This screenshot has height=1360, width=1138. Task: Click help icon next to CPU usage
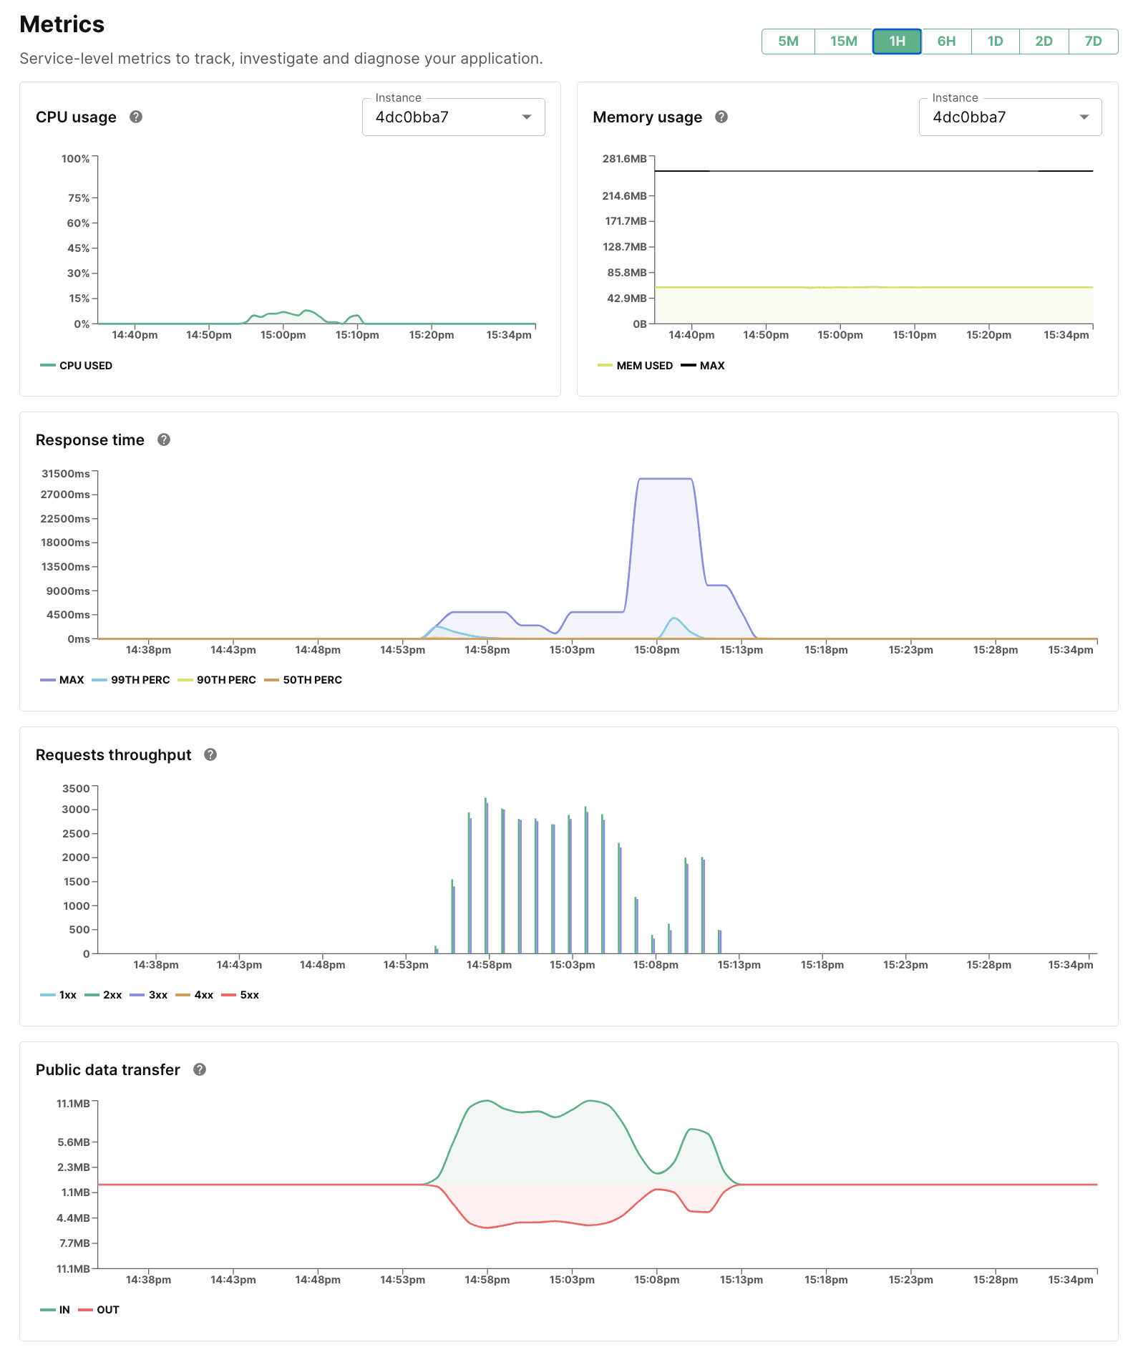[136, 117]
